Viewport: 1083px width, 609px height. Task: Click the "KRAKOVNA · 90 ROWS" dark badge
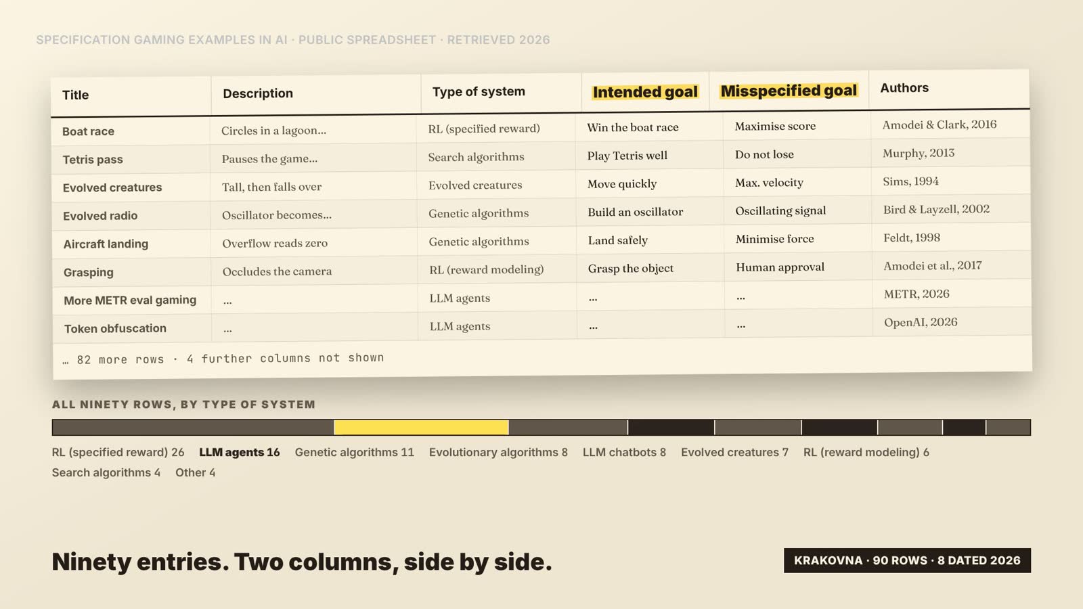[907, 560]
